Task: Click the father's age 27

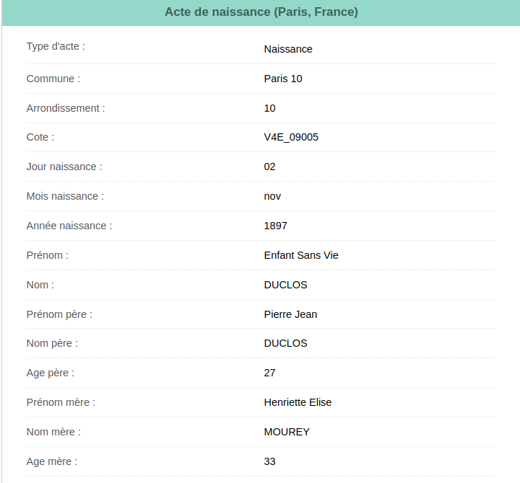Action: (269, 373)
